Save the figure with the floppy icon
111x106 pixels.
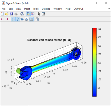(x=11, y=14)
